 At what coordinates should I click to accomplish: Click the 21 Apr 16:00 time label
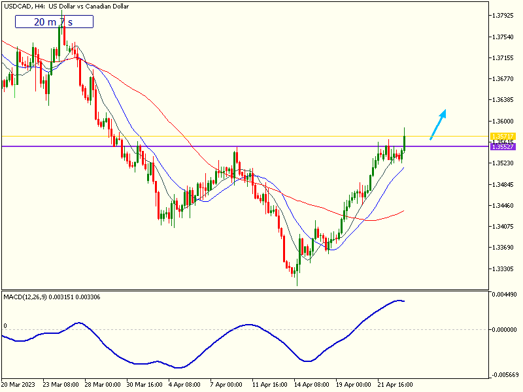coord(395,385)
